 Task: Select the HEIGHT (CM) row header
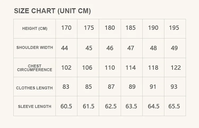click(35, 29)
